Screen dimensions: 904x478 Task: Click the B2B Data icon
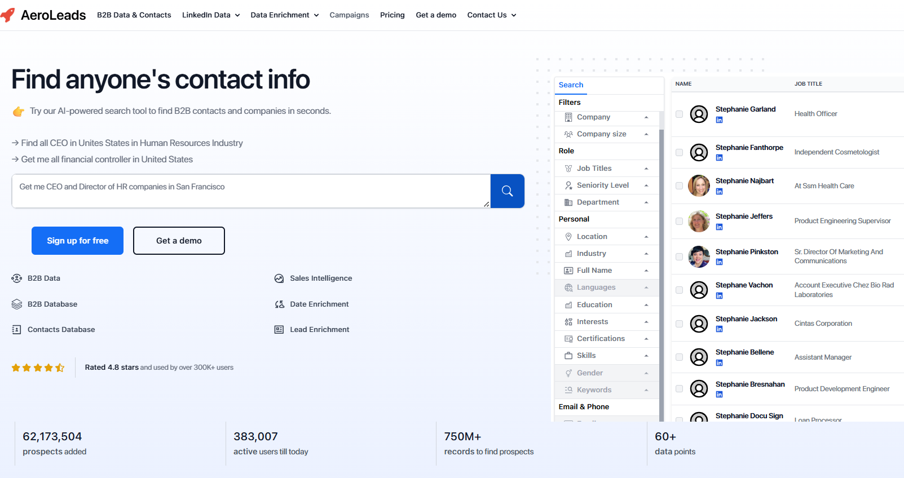[17, 278]
